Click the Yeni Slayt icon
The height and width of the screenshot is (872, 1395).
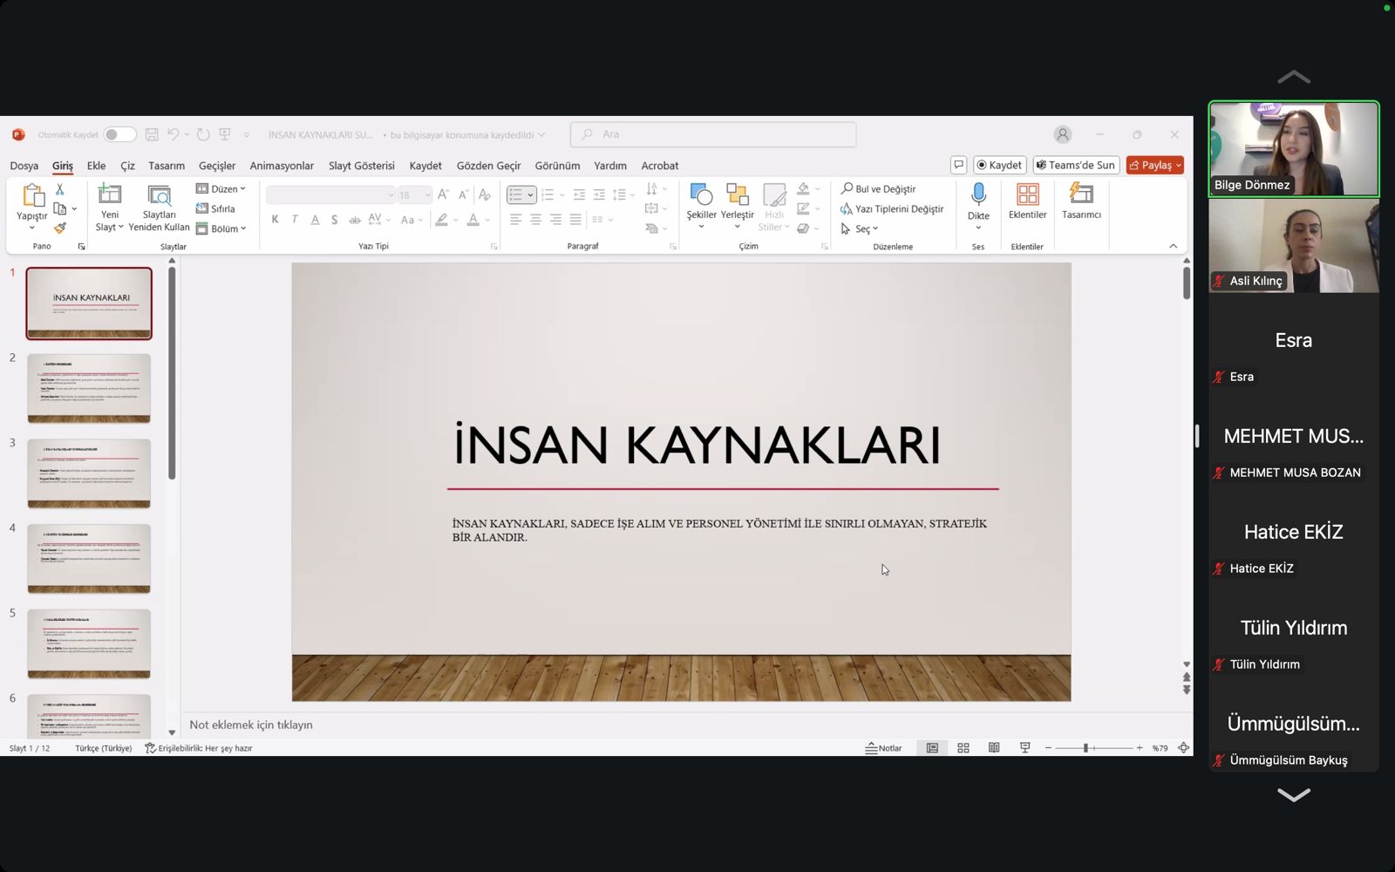tap(110, 194)
